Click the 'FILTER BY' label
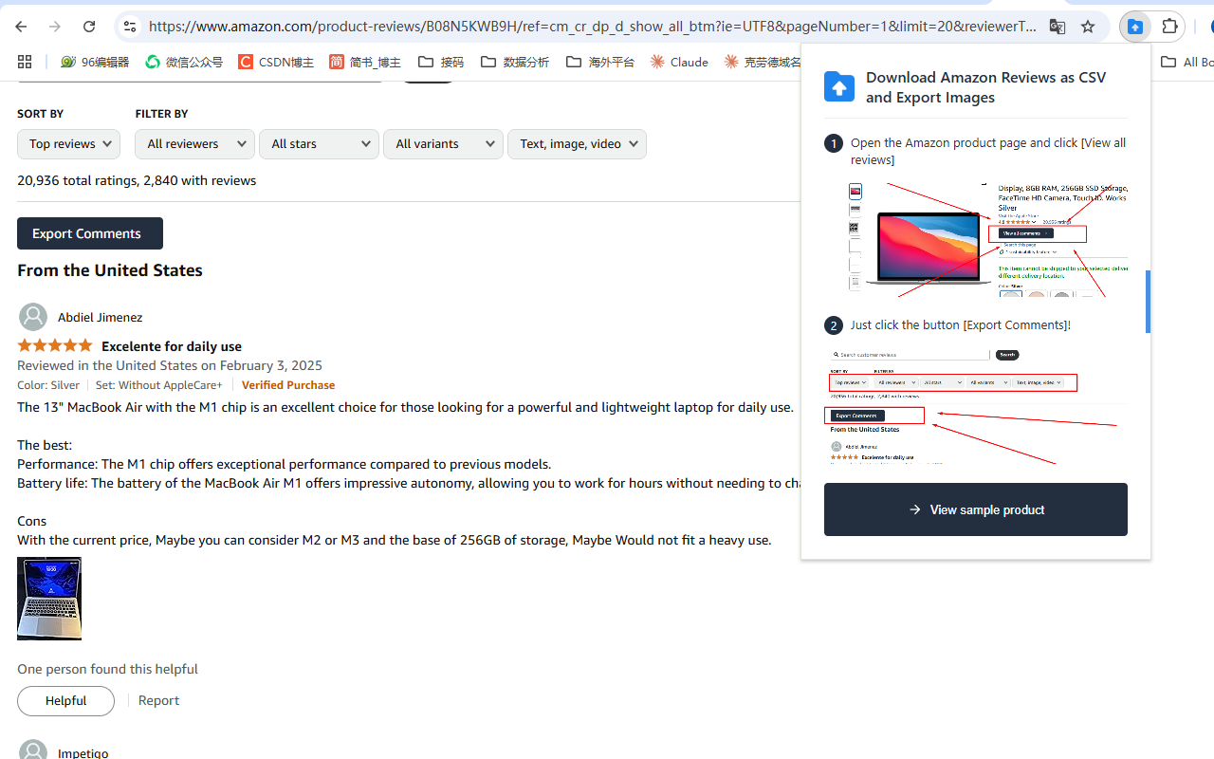1214x759 pixels. coord(161,114)
